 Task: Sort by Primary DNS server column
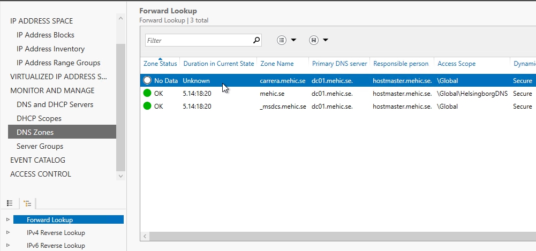pyautogui.click(x=339, y=64)
